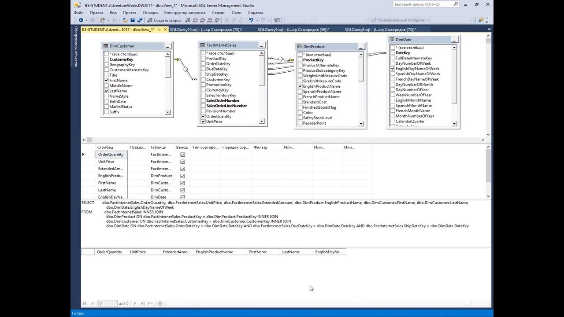The image size is (564, 317).
Task: Minimize the DimDate table box
Action: click(x=454, y=40)
